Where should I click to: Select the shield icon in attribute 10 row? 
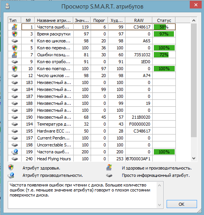[x=15, y=69]
